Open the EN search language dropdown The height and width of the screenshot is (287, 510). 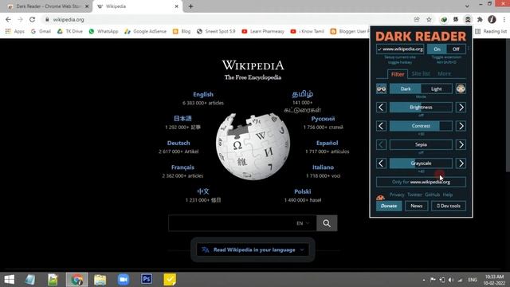[x=303, y=223]
